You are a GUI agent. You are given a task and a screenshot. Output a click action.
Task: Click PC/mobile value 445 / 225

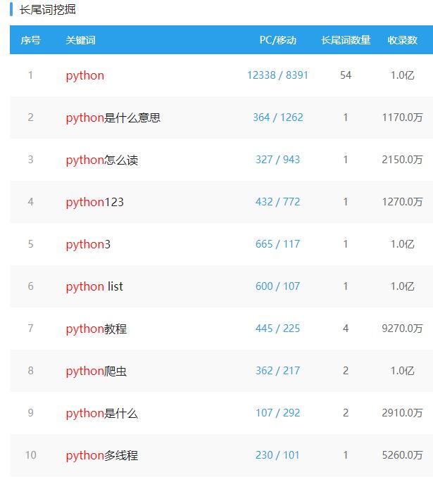[x=277, y=329]
